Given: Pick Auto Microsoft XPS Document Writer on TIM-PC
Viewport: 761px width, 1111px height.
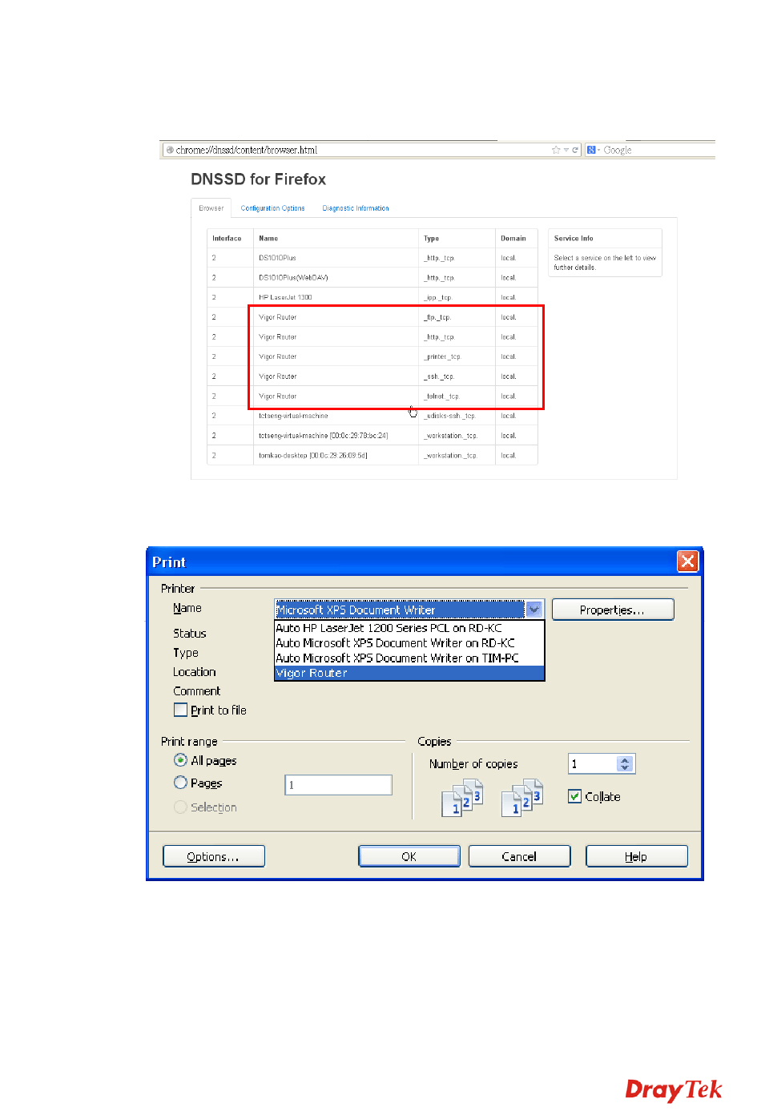Looking at the screenshot, I should [x=409, y=658].
